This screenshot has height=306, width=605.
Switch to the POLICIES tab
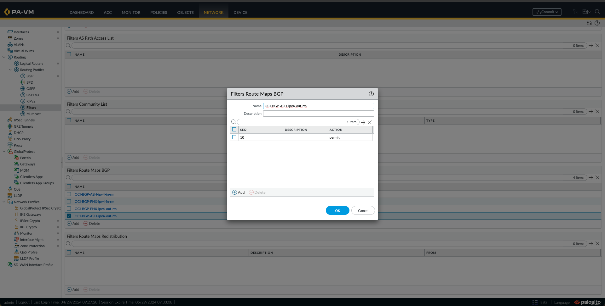[x=158, y=13]
